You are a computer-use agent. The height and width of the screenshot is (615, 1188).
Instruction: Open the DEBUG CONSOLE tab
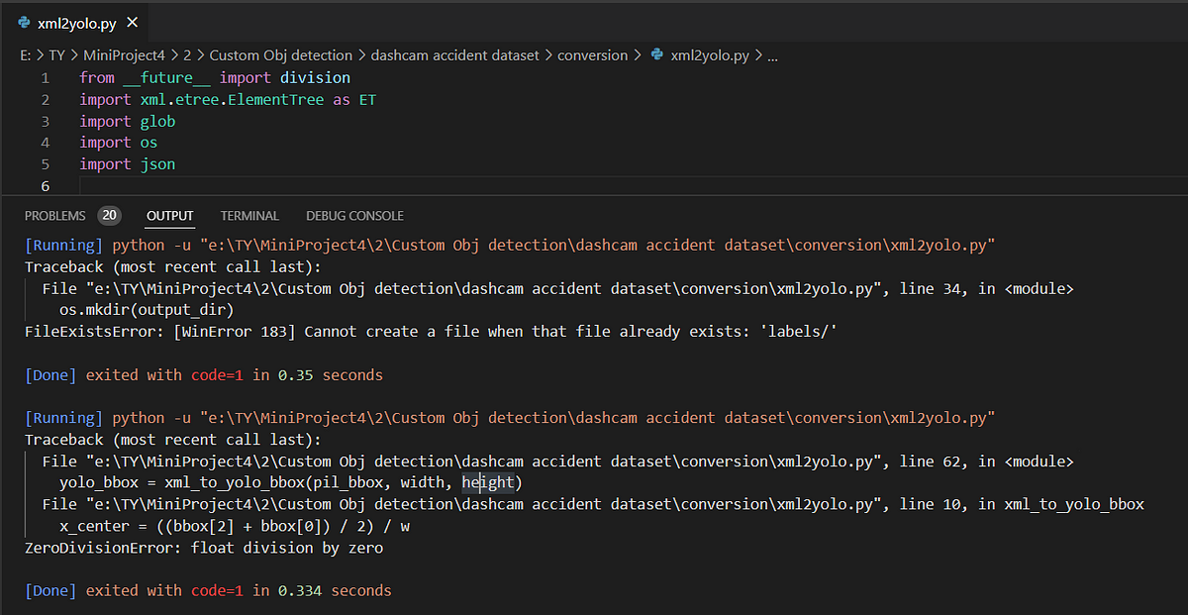coord(354,215)
